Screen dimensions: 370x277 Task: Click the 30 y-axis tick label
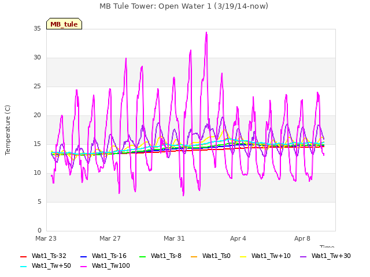tap(37, 58)
